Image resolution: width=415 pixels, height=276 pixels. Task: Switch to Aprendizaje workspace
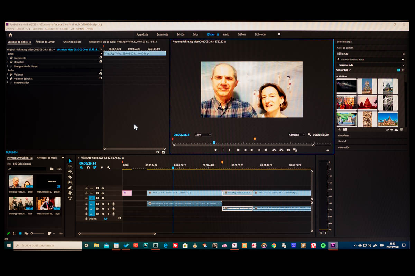[142, 34]
